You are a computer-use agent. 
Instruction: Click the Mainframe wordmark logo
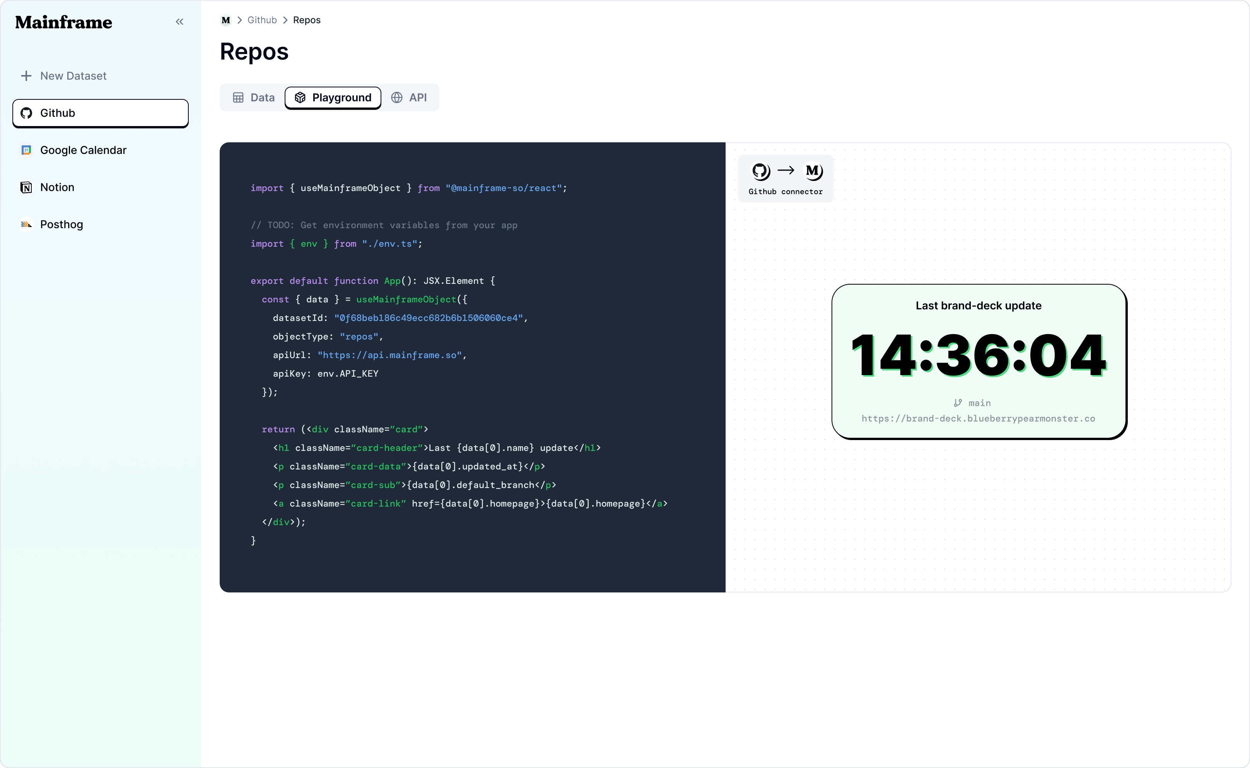click(x=63, y=22)
